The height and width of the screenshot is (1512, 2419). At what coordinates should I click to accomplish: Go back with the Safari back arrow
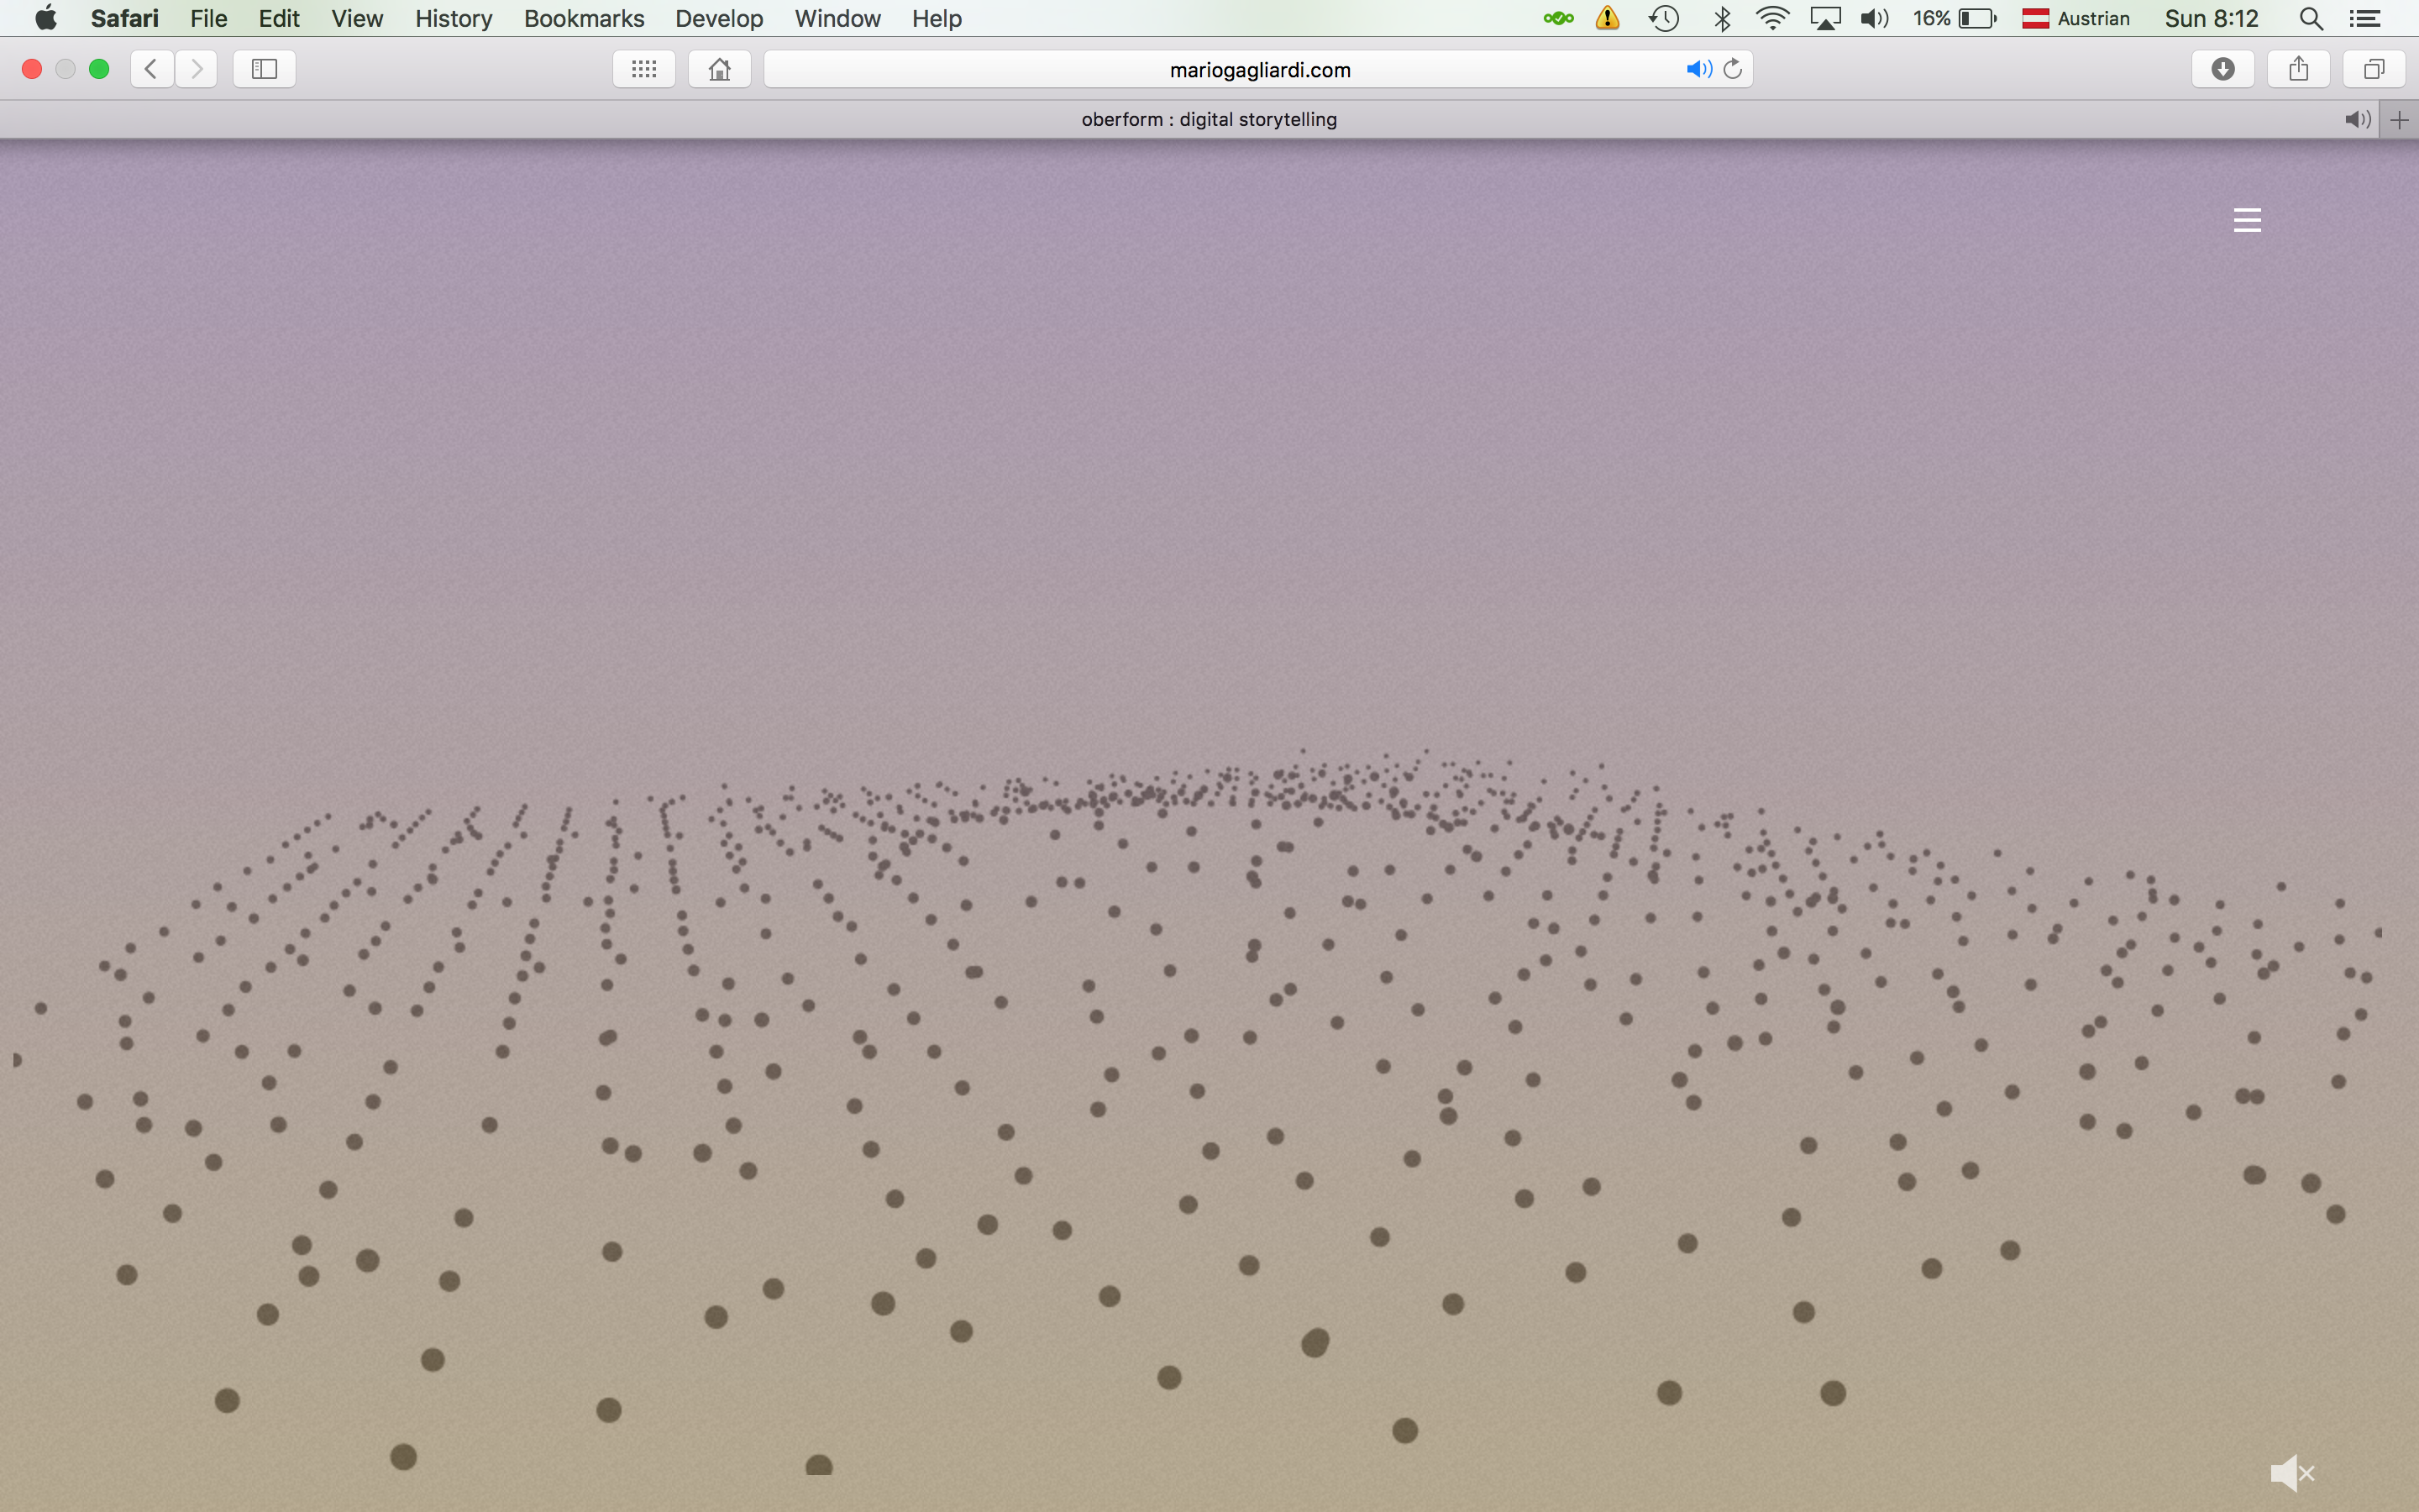(152, 69)
